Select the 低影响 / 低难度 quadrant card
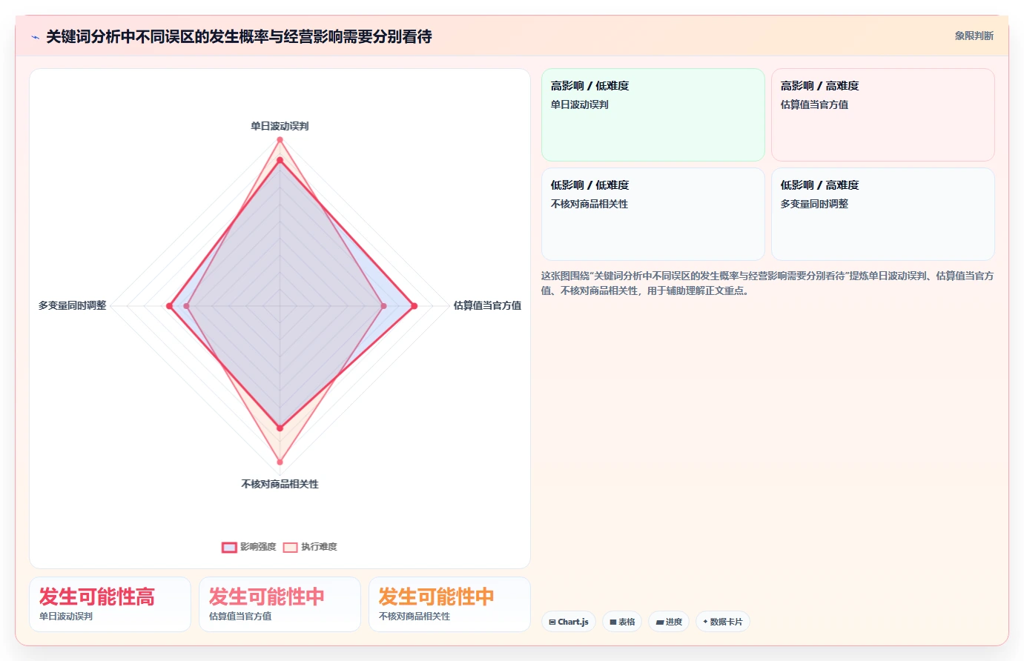Image resolution: width=1024 pixels, height=661 pixels. 653,214
